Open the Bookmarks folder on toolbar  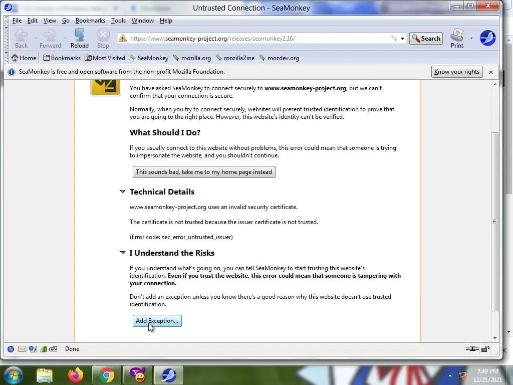pyautogui.click(x=62, y=58)
